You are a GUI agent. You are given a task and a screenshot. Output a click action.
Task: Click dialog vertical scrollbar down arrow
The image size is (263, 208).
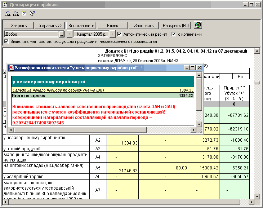point(199,124)
